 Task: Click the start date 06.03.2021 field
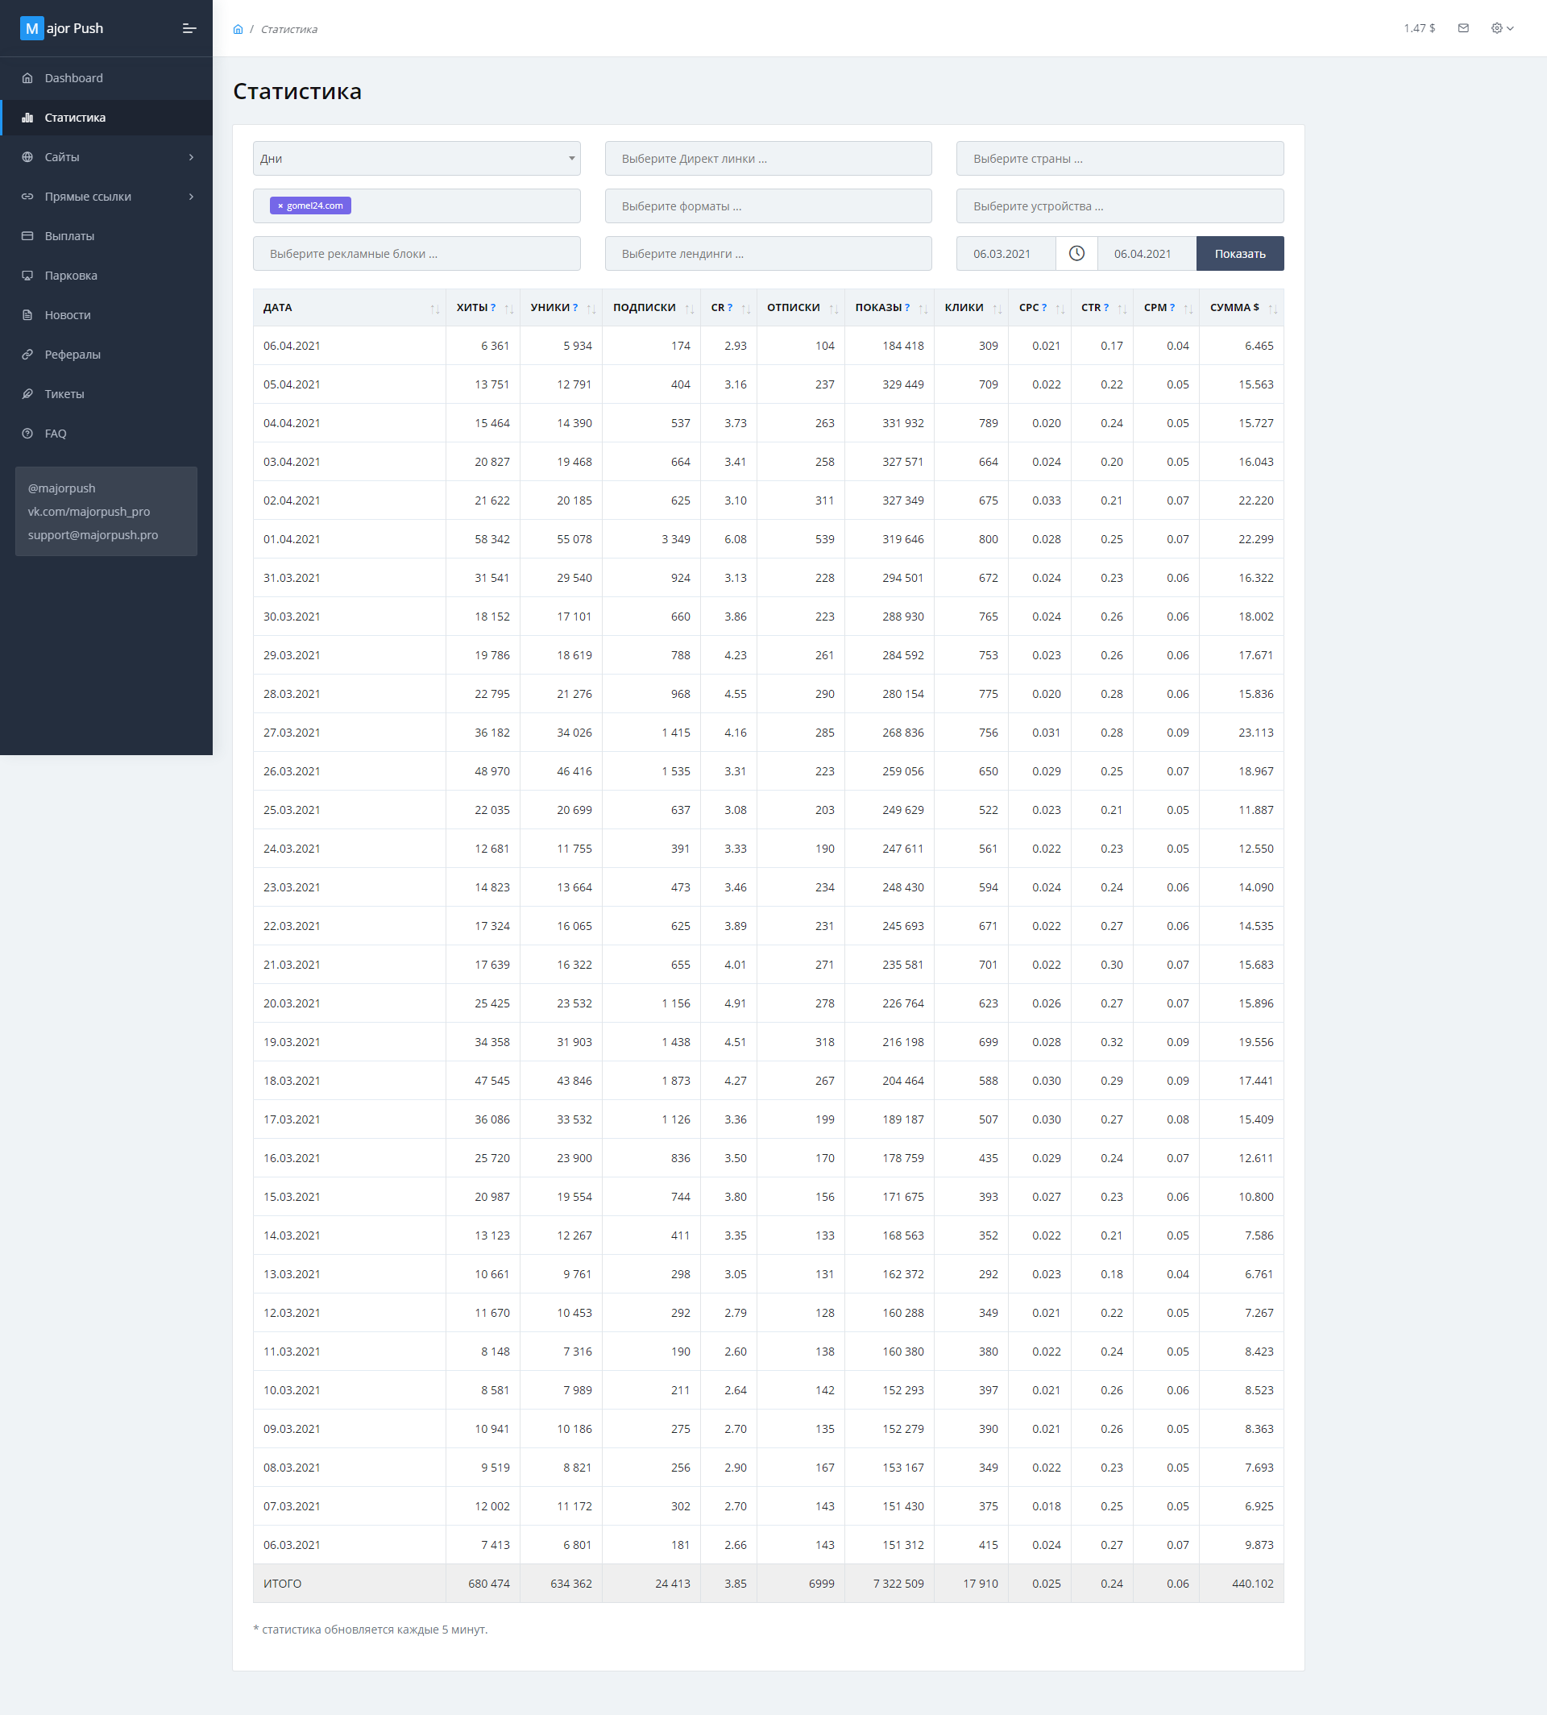tap(1005, 253)
